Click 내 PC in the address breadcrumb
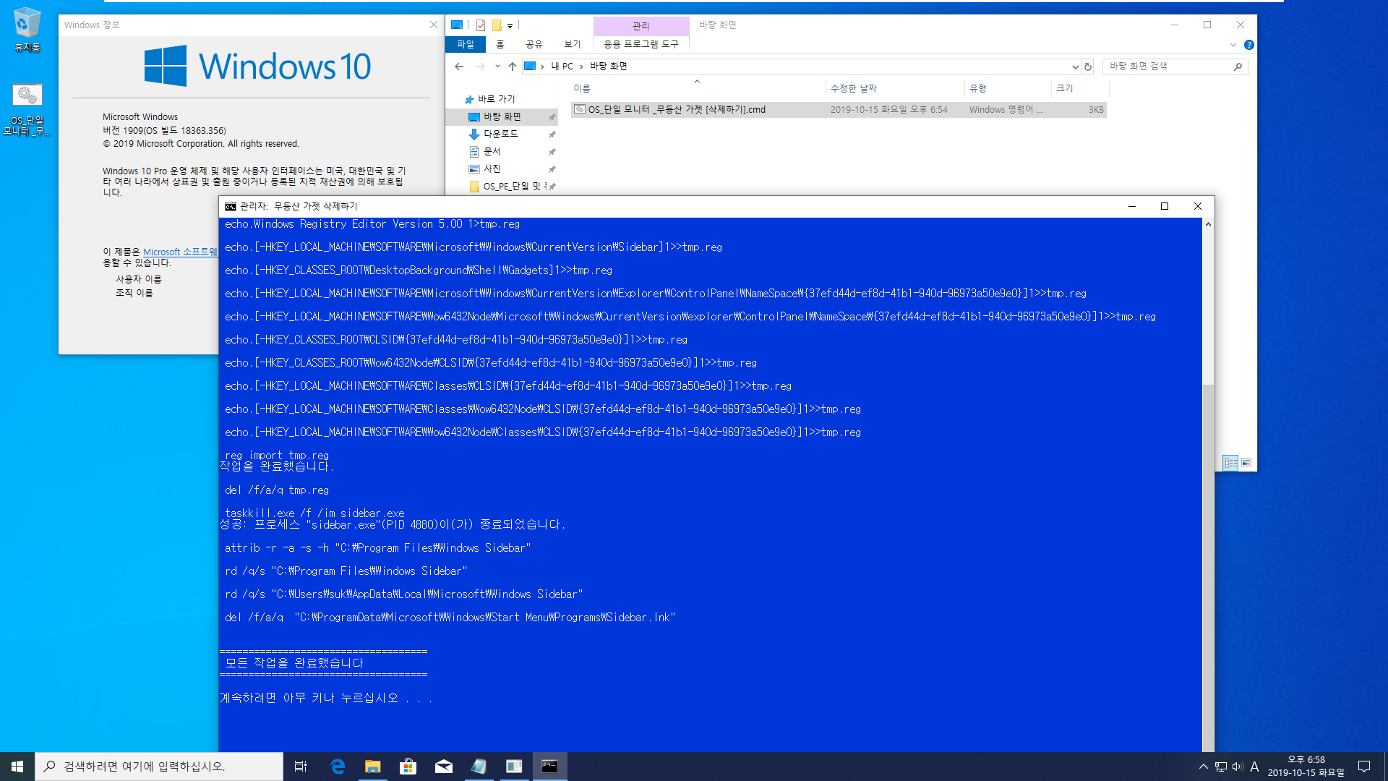The image size is (1388, 781). 562,67
